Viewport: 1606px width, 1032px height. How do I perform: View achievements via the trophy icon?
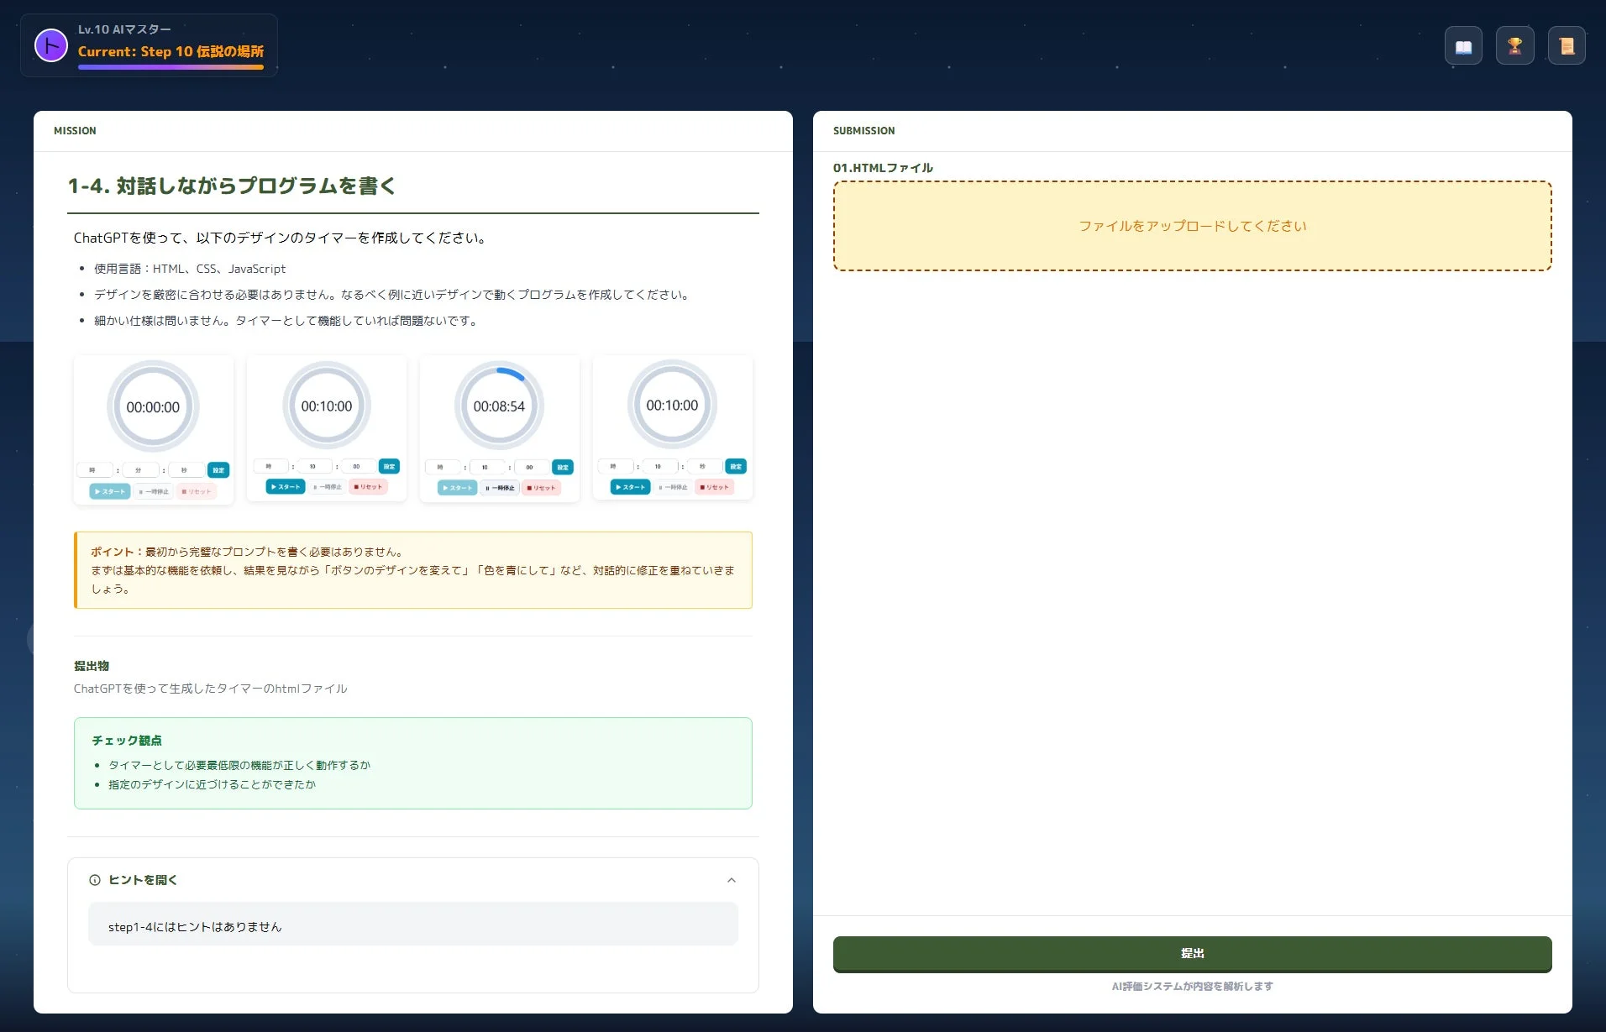[x=1515, y=45]
